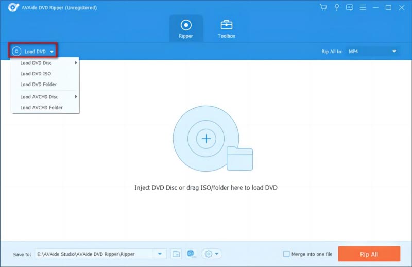412x267 pixels.
Task: Choose Load DVD Disc menu entry
Action: tap(45, 63)
